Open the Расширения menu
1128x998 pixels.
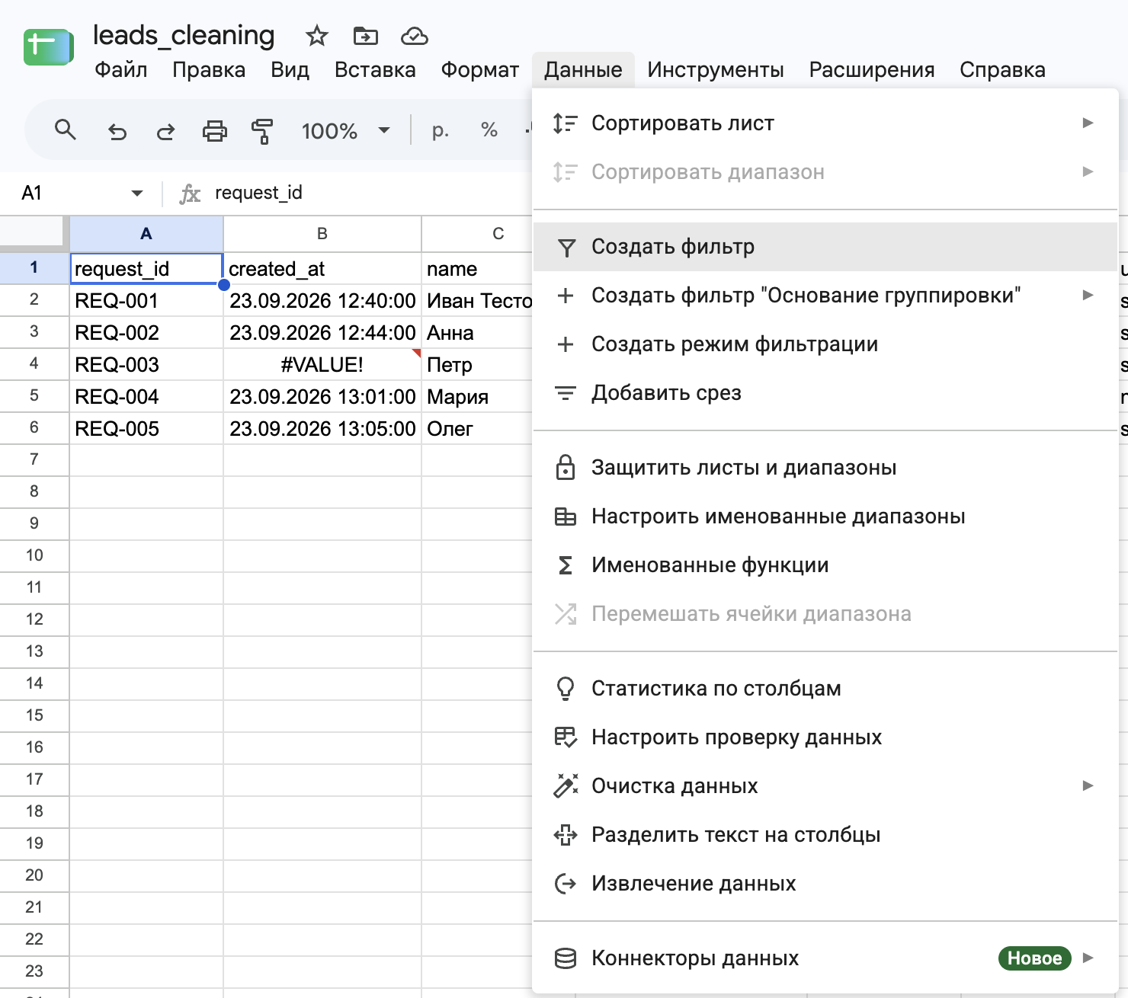click(872, 70)
